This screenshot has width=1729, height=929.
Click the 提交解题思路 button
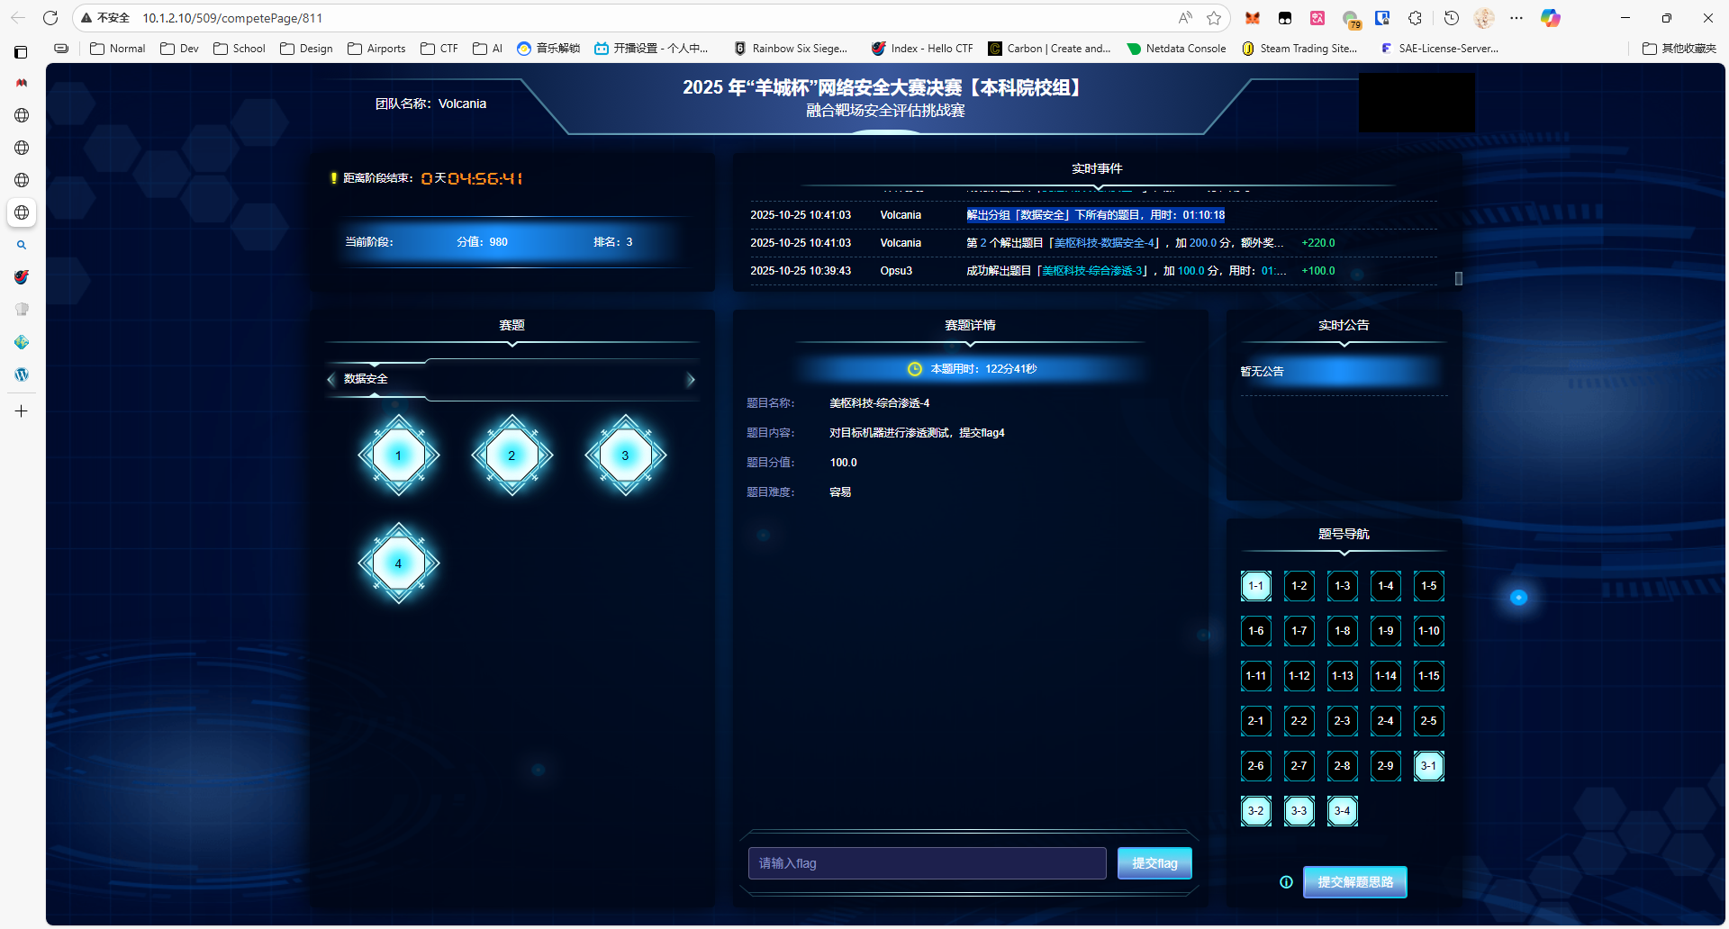tap(1354, 882)
